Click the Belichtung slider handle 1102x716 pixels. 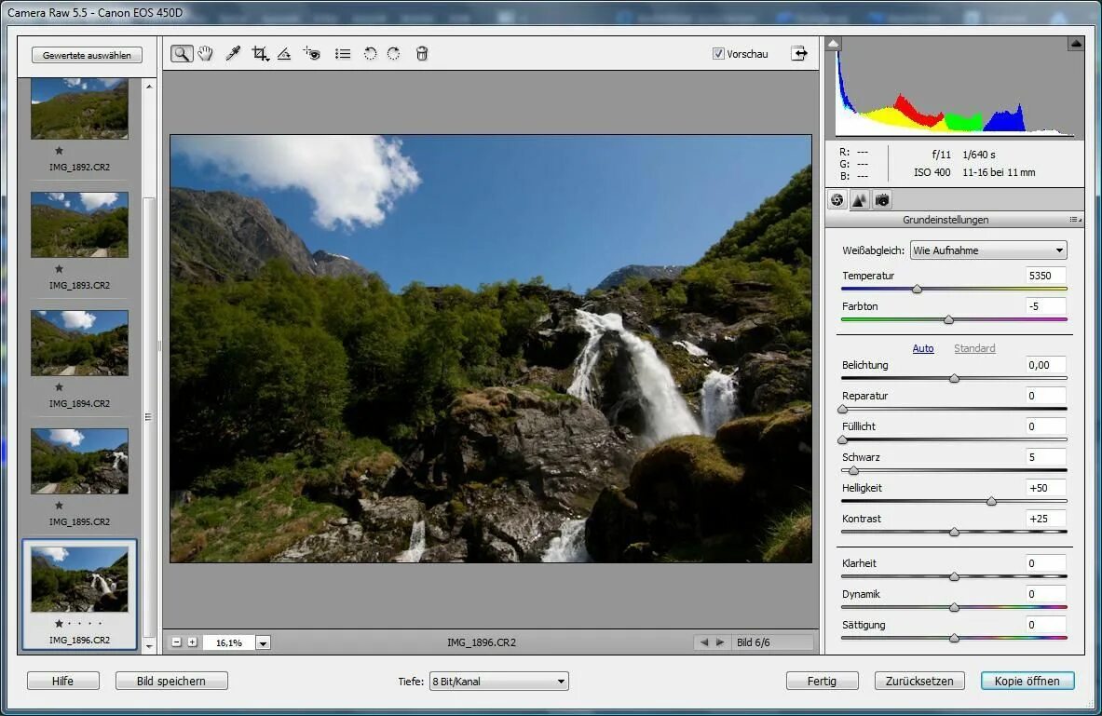(955, 379)
